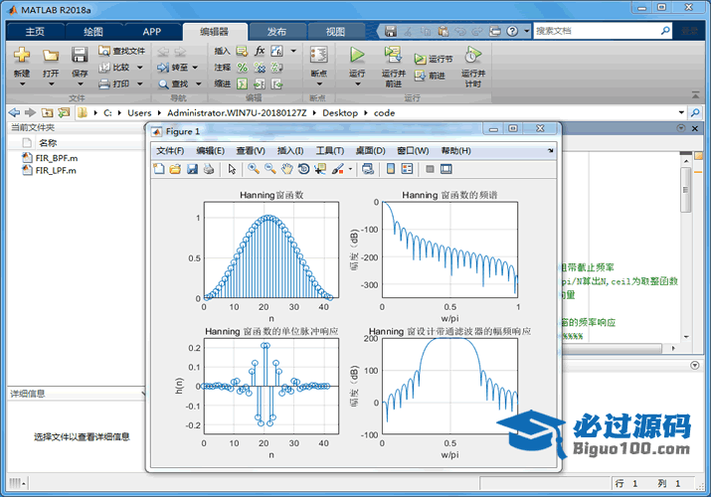This screenshot has height=497, width=711.
Task: Click the comment percent (%) icon
Action: (243, 68)
